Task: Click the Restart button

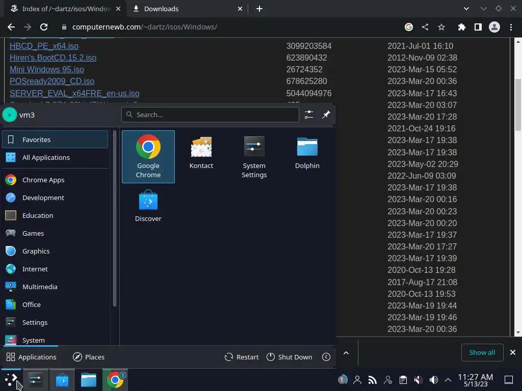Action: [242, 357]
